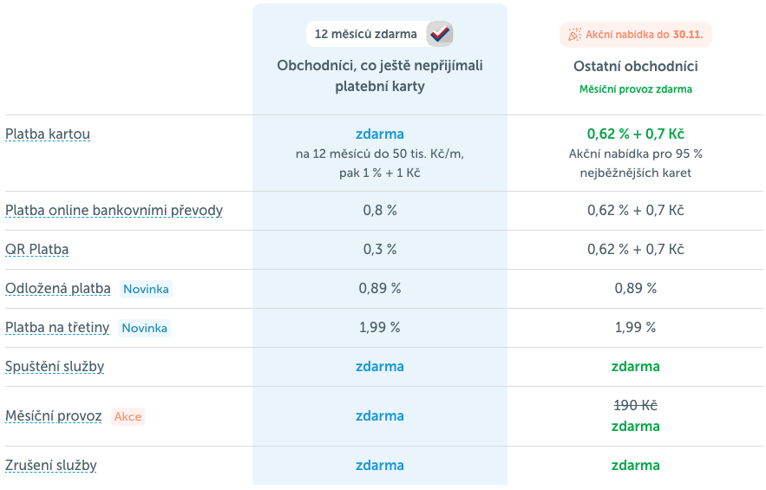
Task: Click the 12 měsíců zdarma badge
Action: [x=365, y=34]
